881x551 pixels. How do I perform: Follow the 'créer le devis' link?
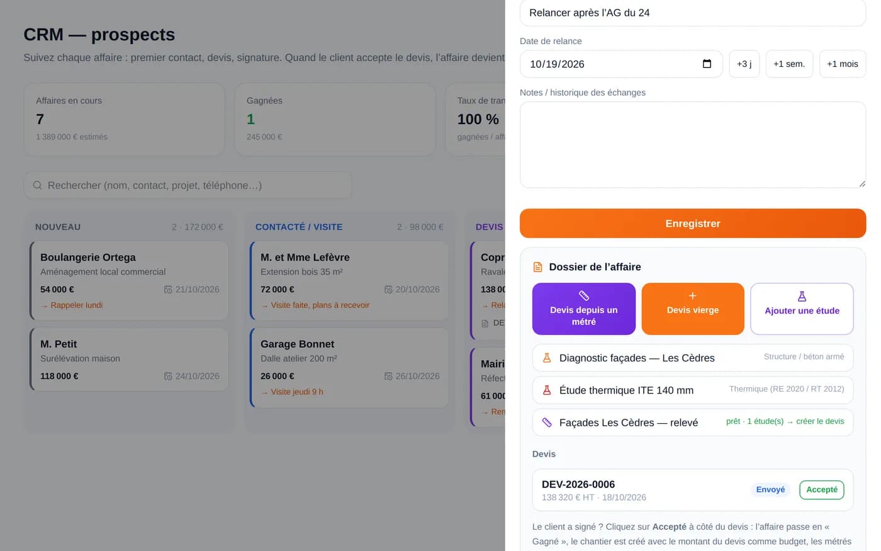[820, 421]
